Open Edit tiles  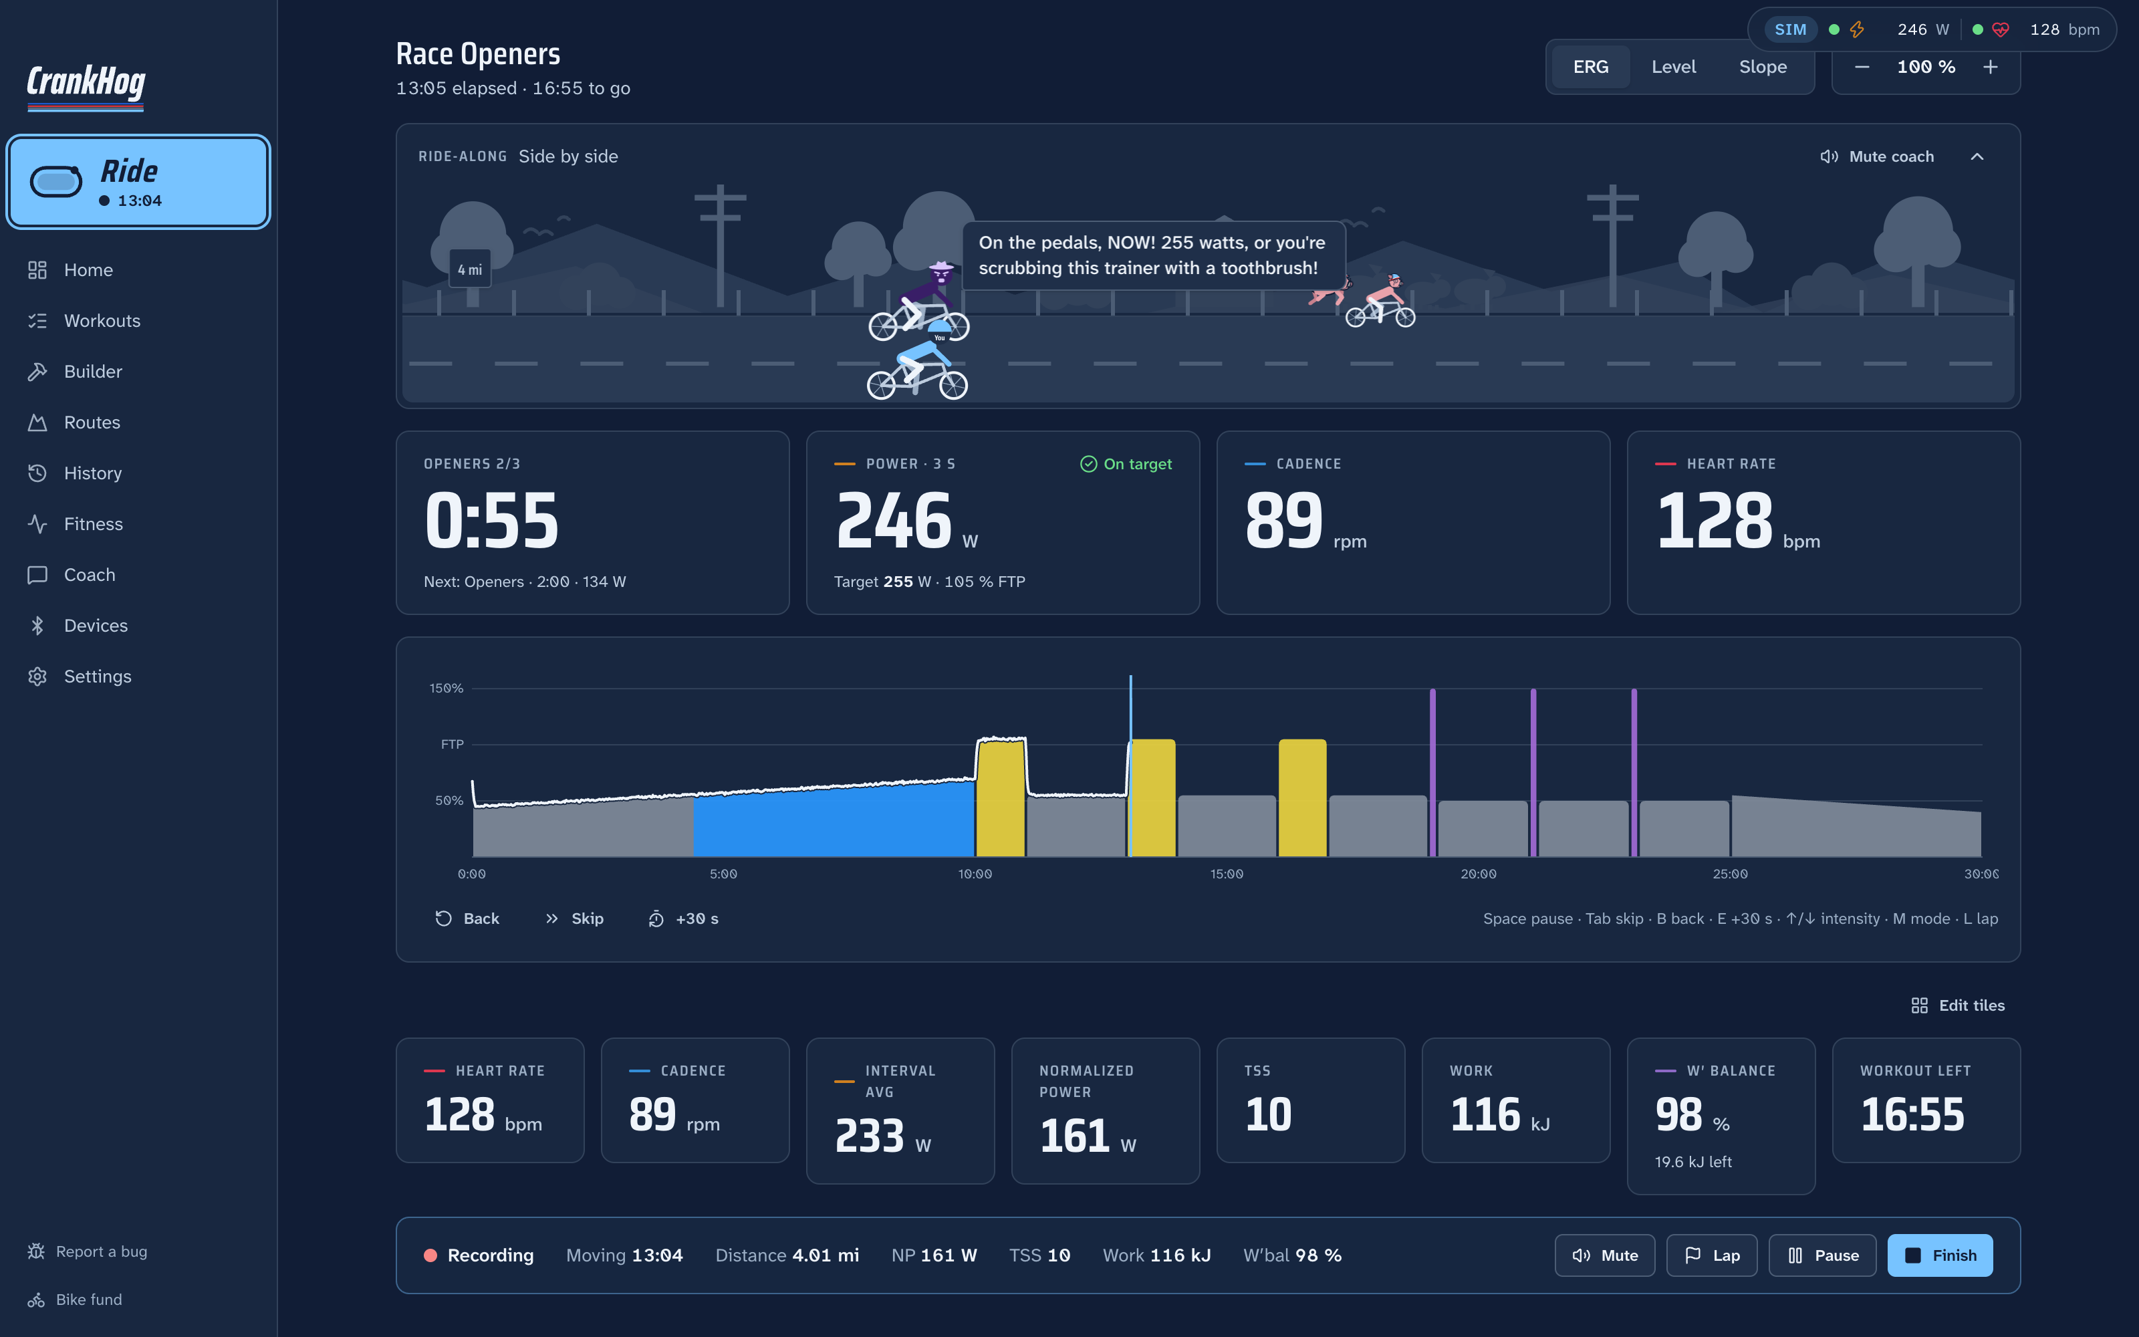tap(1958, 1005)
